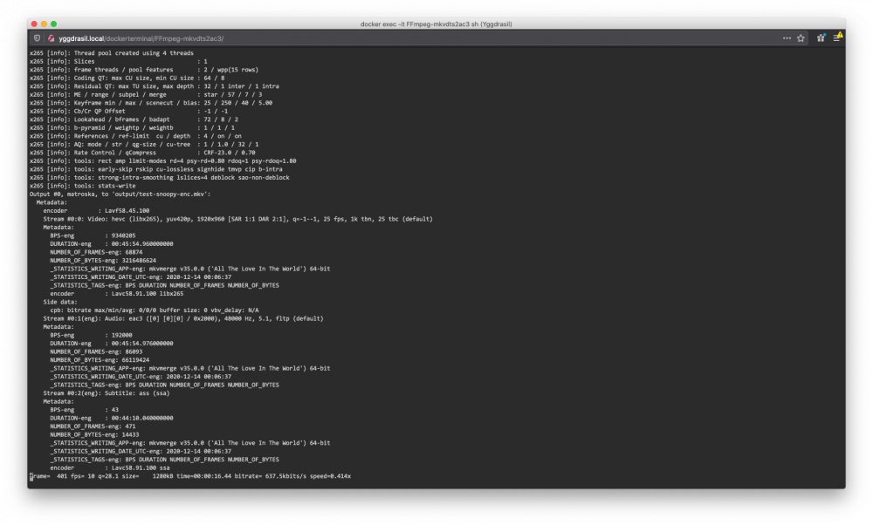Maximize the window with green button
Screen dimensions: 873x525
(x=54, y=24)
